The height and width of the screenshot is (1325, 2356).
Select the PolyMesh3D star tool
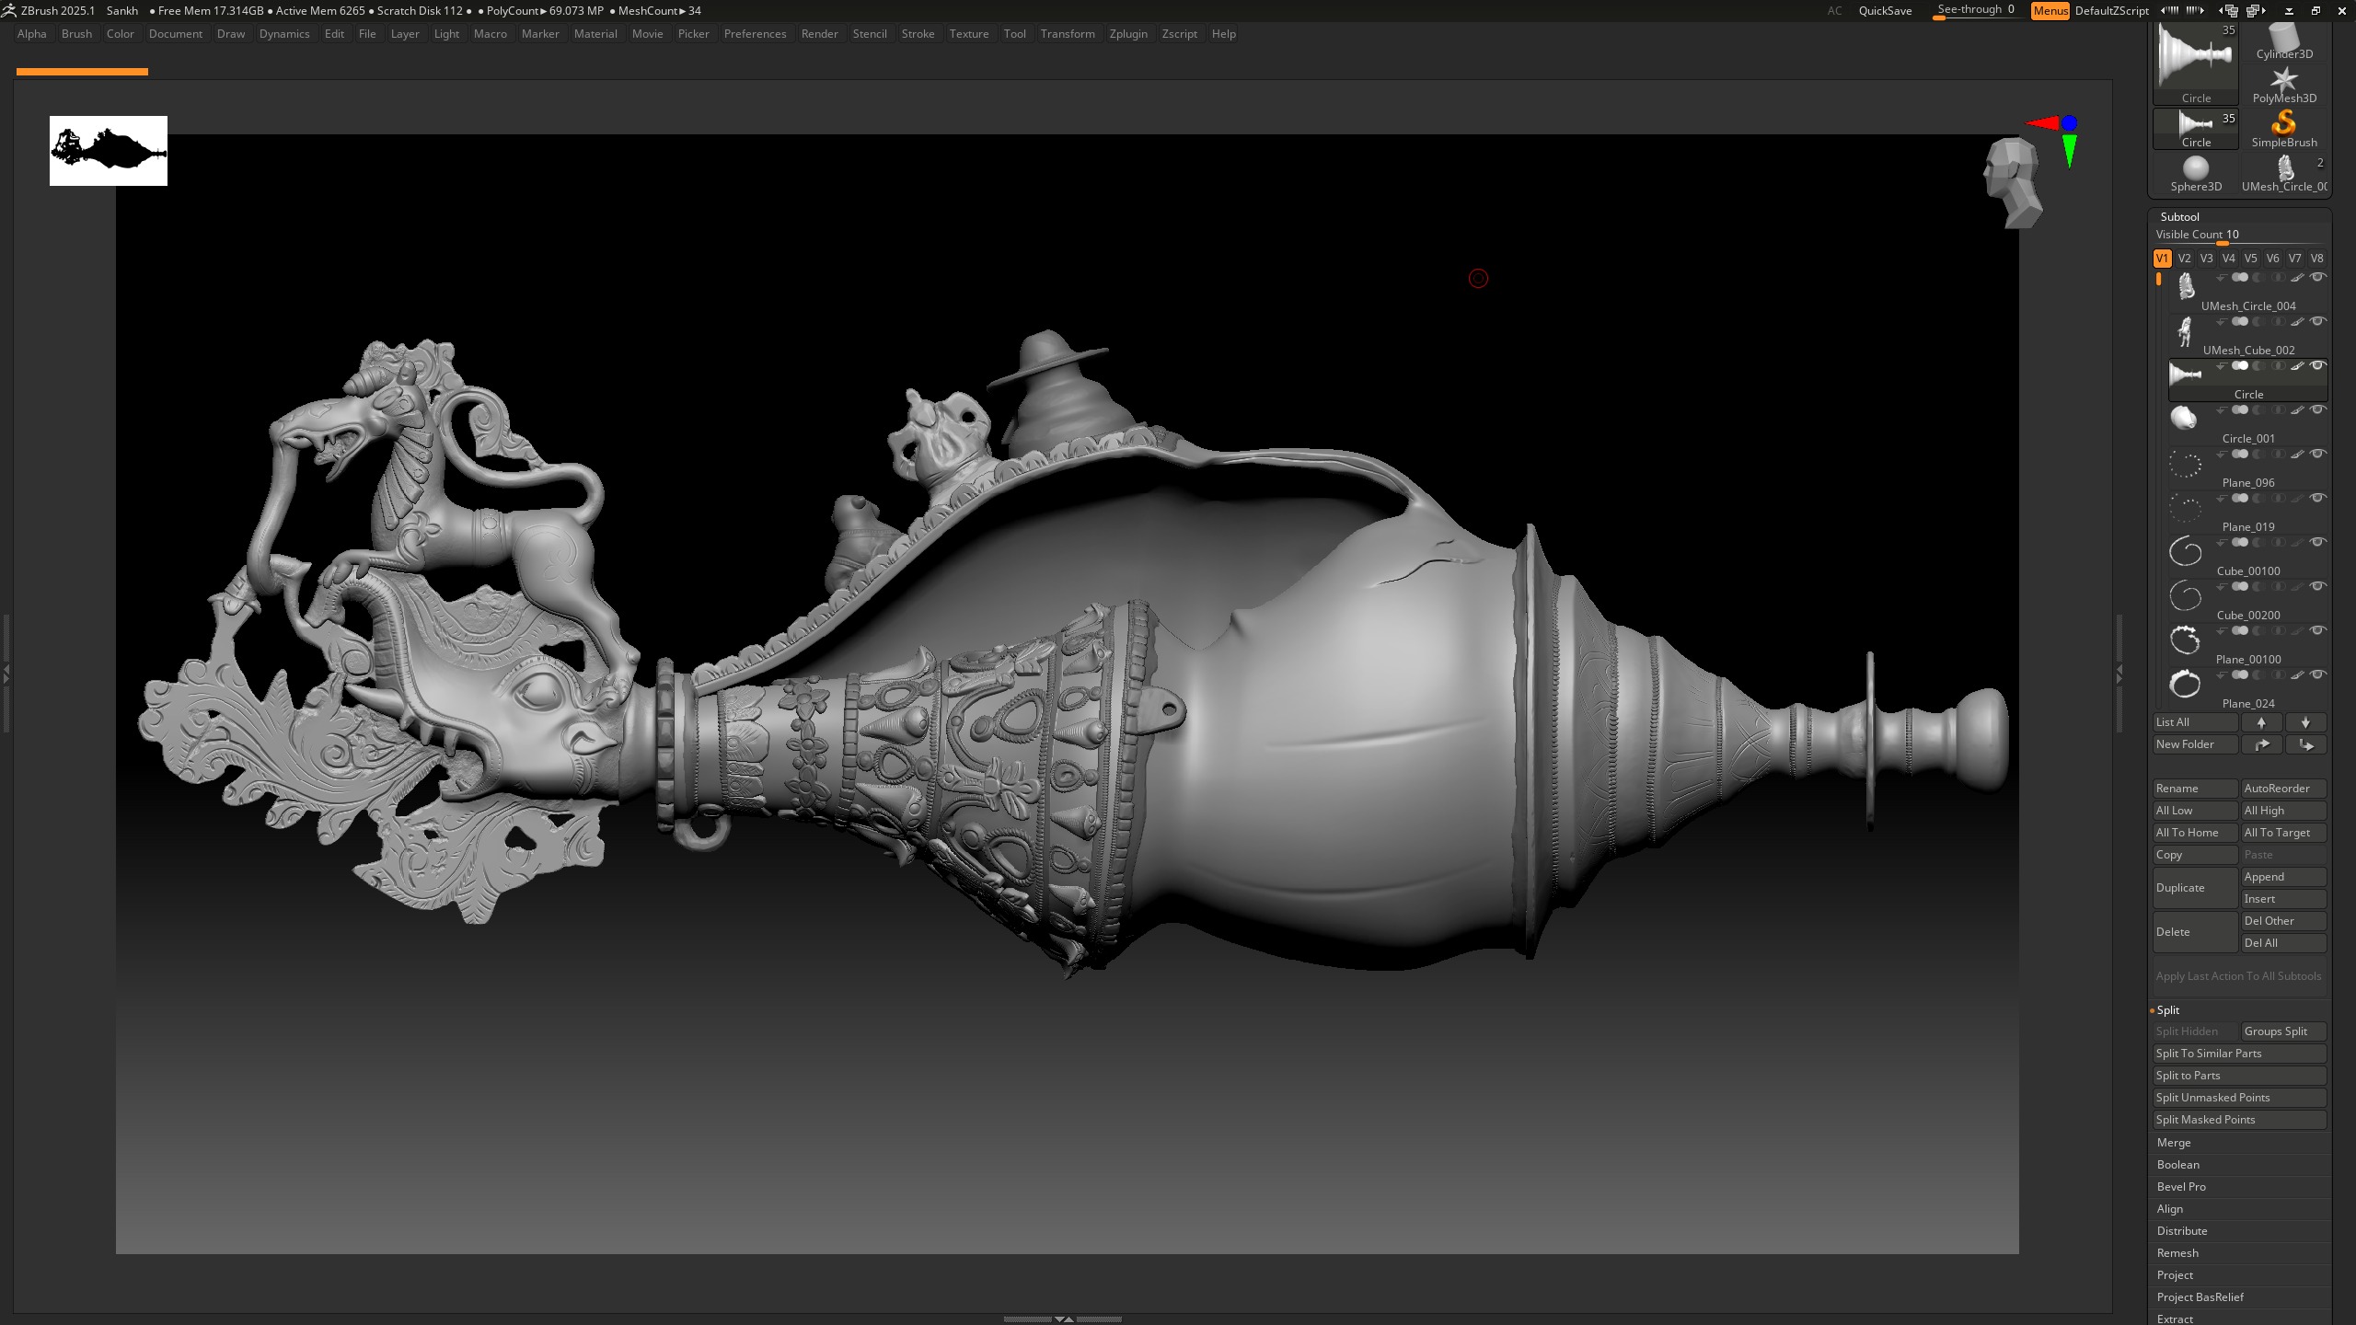pos(2284,86)
